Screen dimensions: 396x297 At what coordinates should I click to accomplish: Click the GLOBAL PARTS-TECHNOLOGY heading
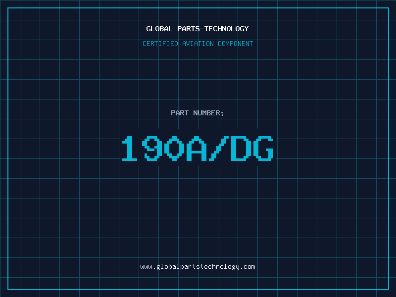point(198,29)
